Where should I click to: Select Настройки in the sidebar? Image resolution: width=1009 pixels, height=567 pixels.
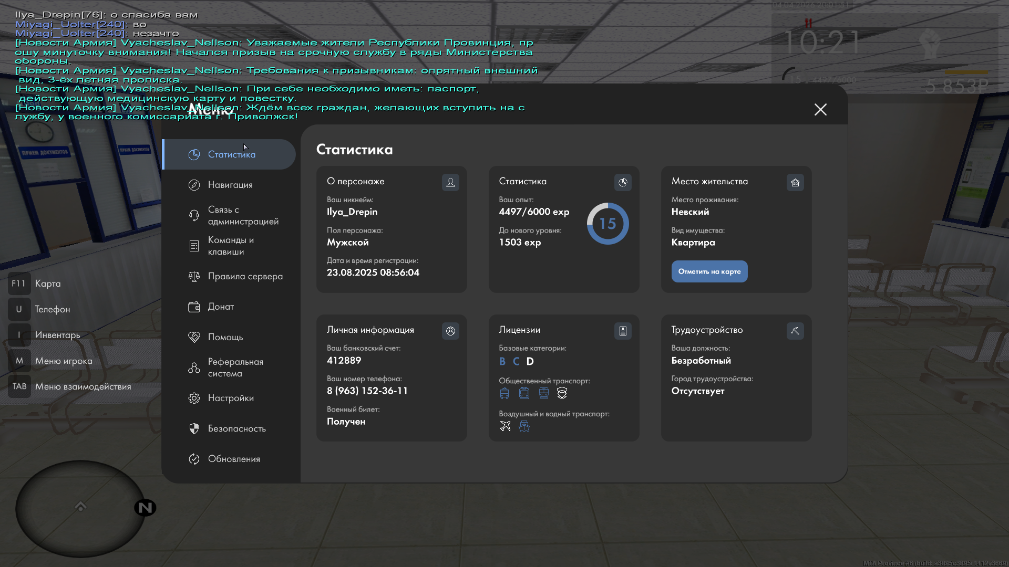[230, 398]
